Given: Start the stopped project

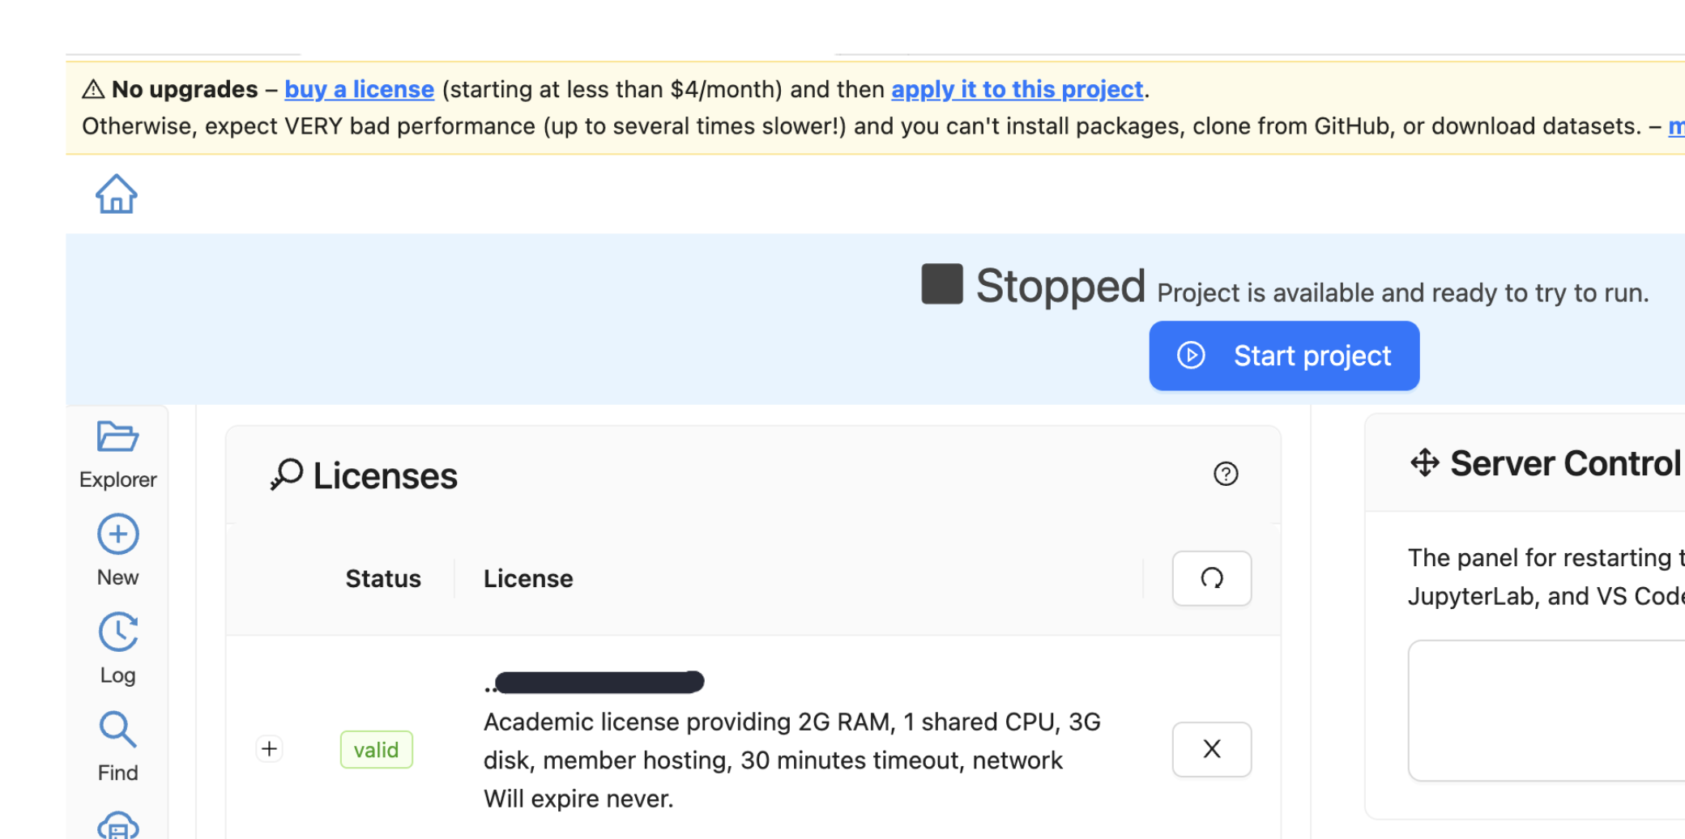Looking at the screenshot, I should [x=1283, y=356].
